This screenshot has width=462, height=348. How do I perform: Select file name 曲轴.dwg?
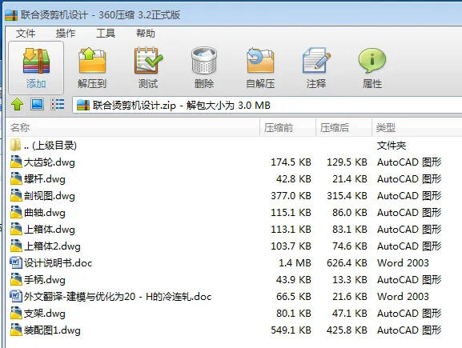(x=45, y=213)
